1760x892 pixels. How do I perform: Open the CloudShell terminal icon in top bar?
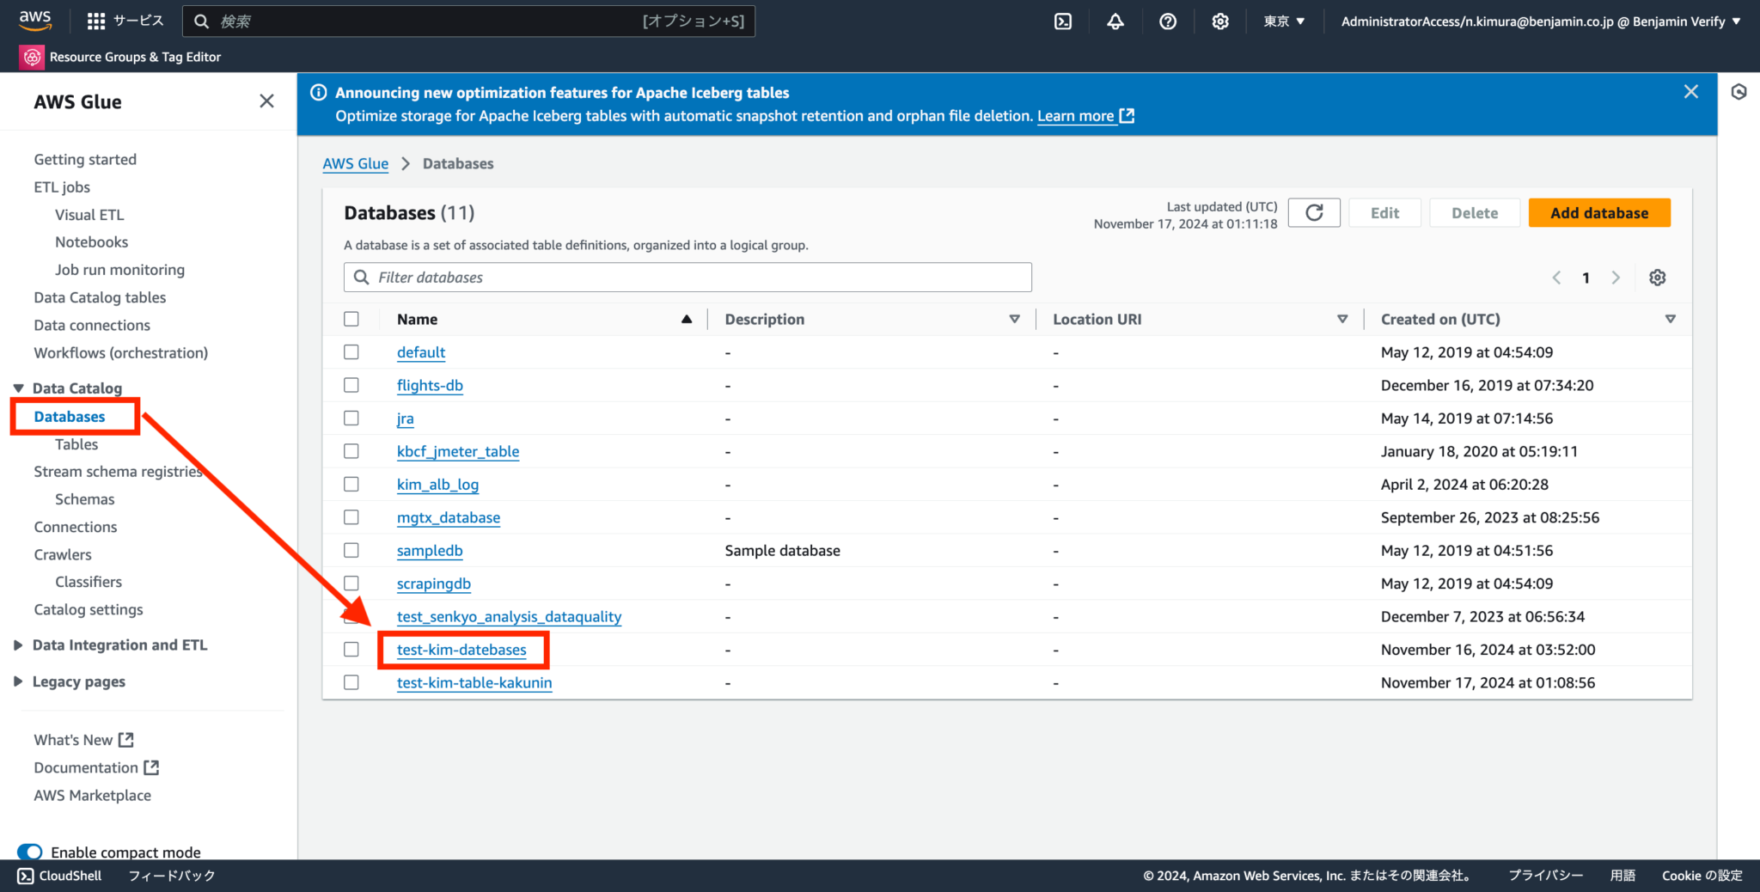pyautogui.click(x=1062, y=21)
